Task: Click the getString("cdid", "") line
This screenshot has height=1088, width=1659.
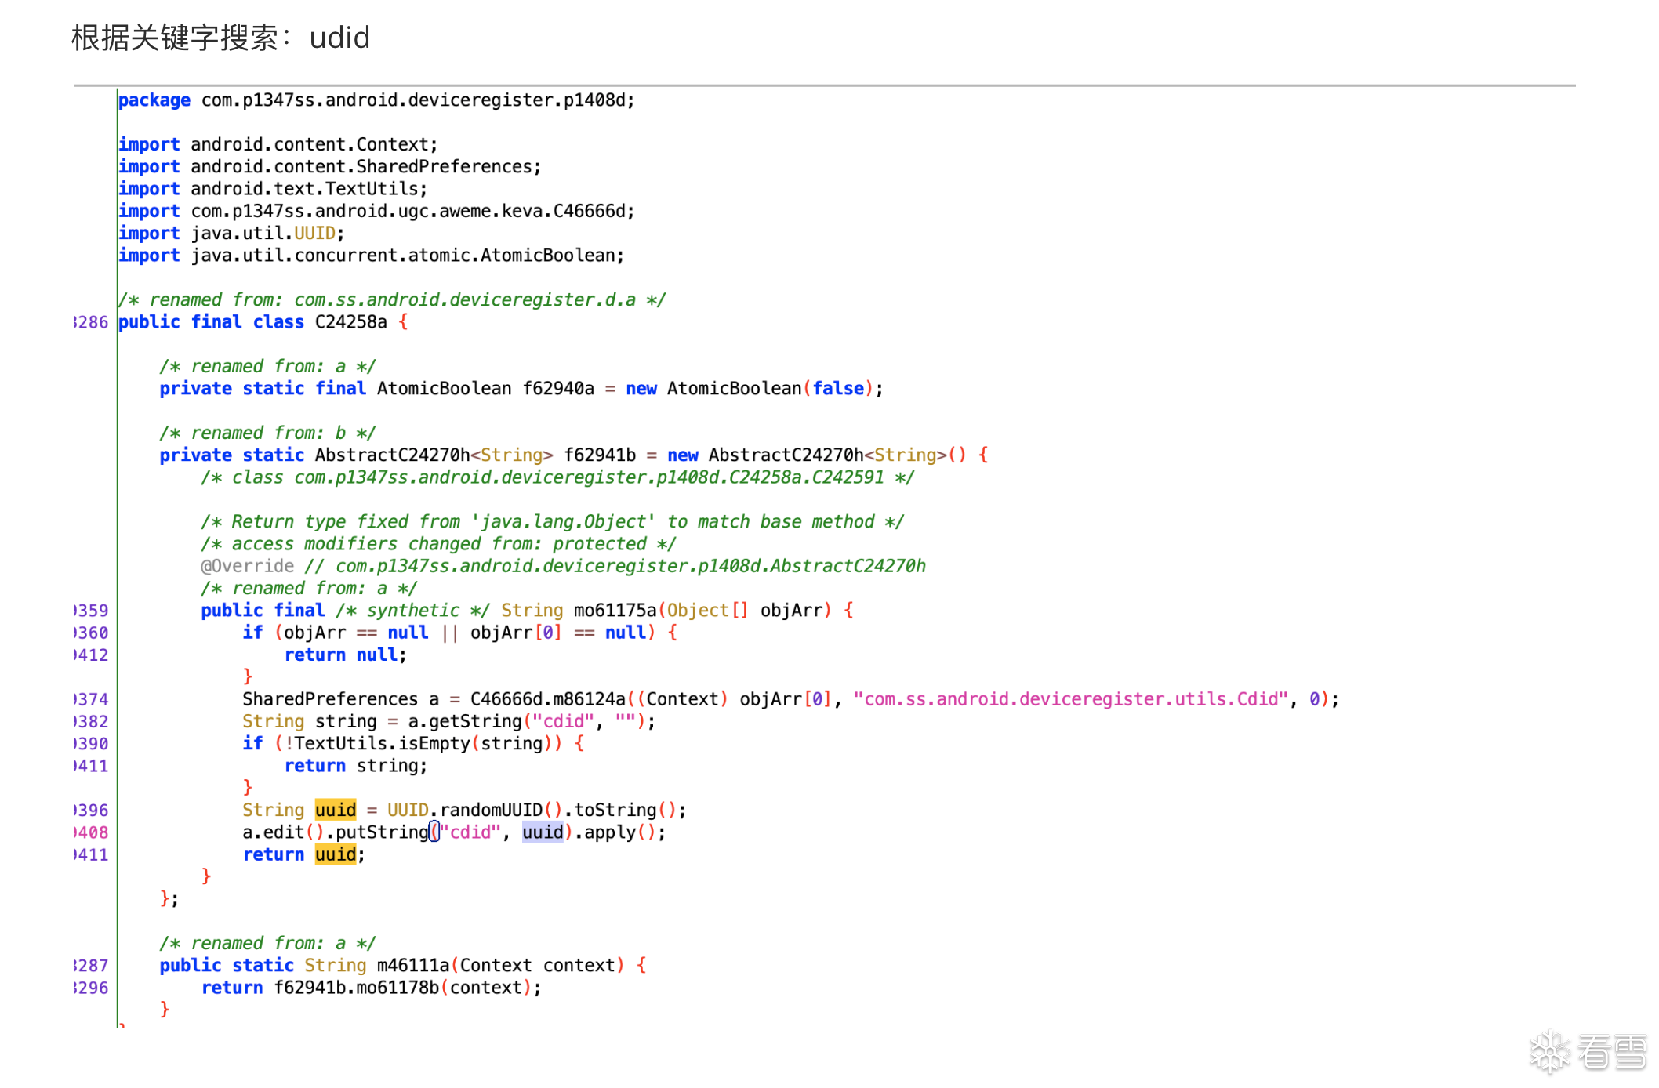Action: [448, 721]
